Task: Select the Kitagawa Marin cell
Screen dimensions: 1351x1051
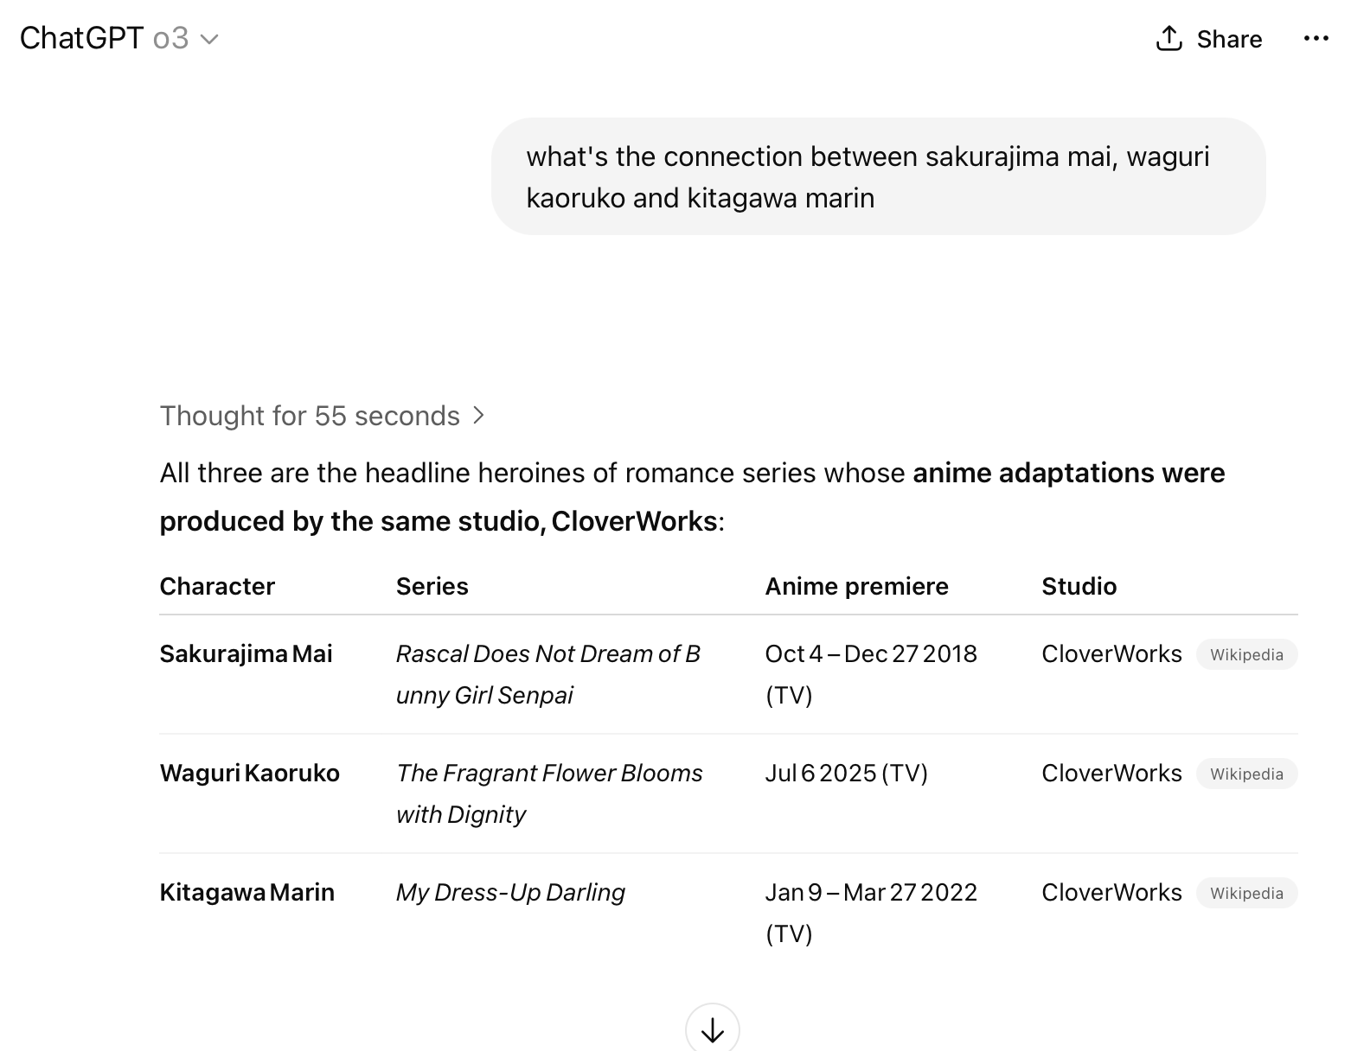Action: click(247, 892)
